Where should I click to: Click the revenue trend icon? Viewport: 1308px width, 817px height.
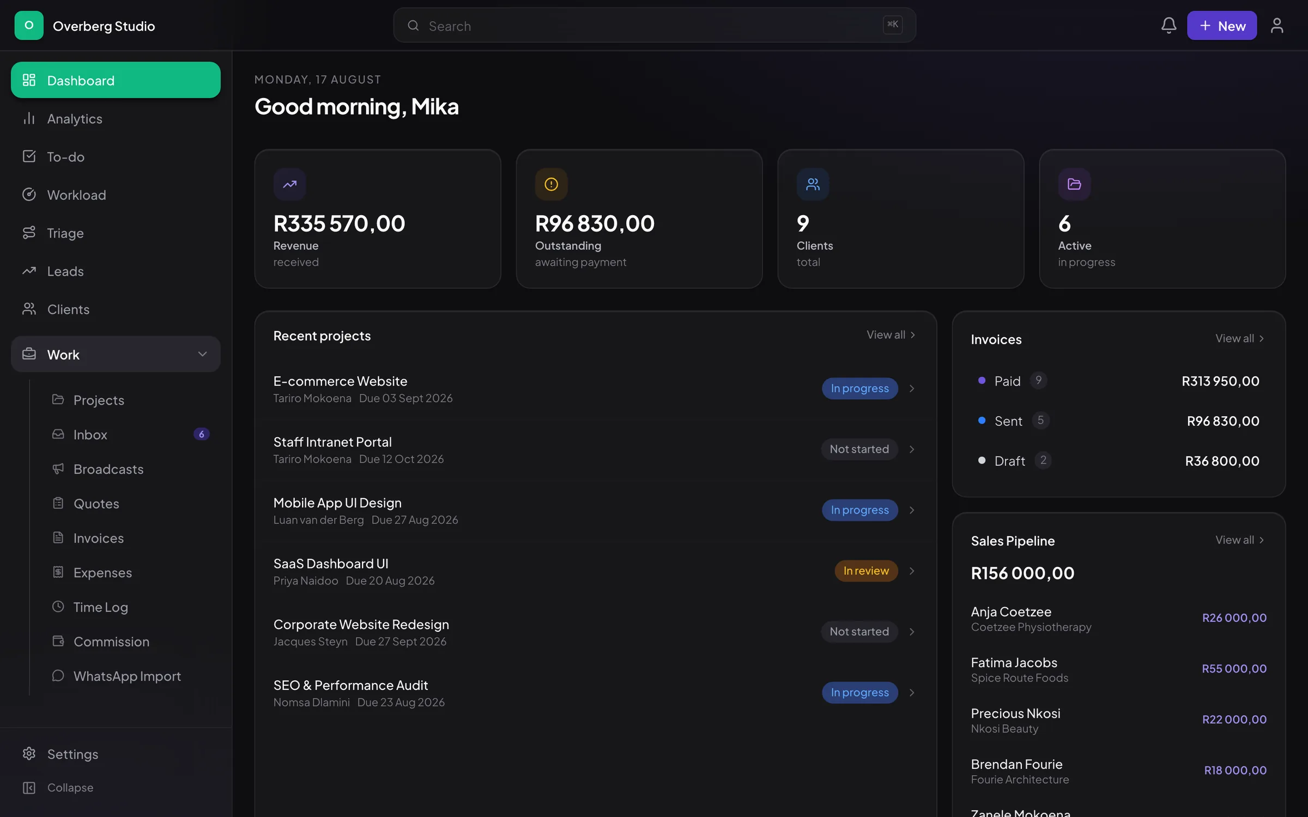click(x=289, y=184)
